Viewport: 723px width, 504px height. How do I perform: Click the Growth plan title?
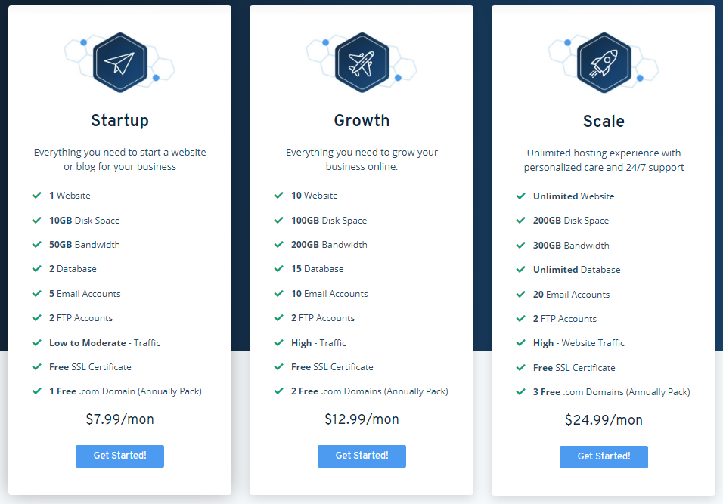(362, 121)
